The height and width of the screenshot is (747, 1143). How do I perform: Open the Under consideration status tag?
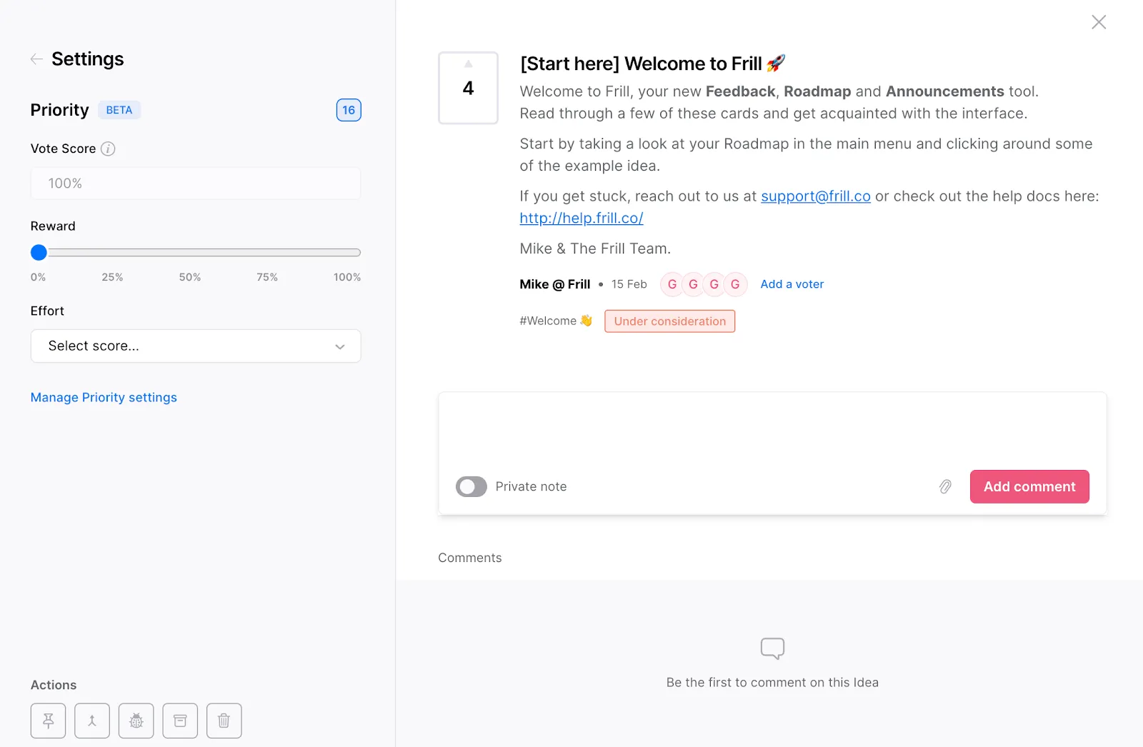pos(669,321)
